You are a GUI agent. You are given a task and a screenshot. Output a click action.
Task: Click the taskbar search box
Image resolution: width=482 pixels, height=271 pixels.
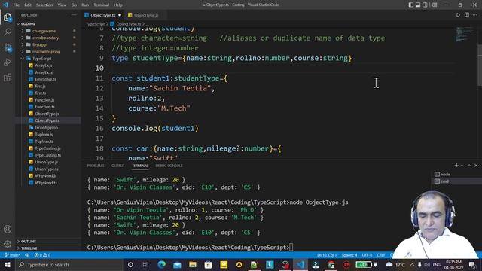click(x=69, y=264)
